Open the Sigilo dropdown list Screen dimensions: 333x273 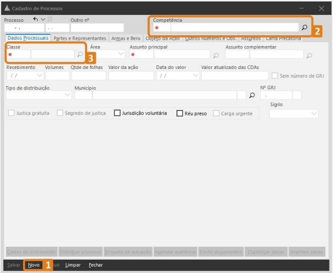[x=314, y=113]
